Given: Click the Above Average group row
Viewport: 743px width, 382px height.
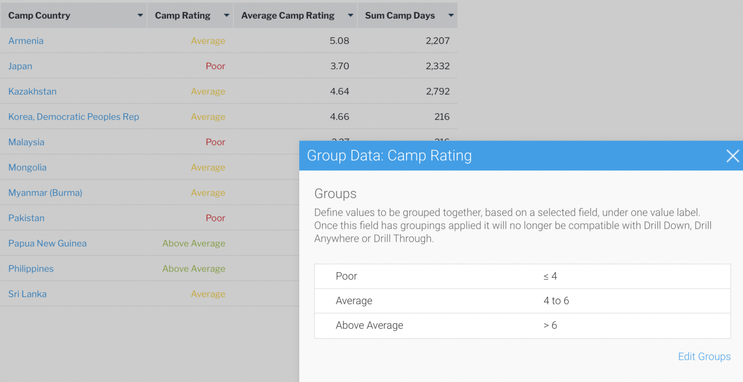Looking at the screenshot, I should (522, 325).
